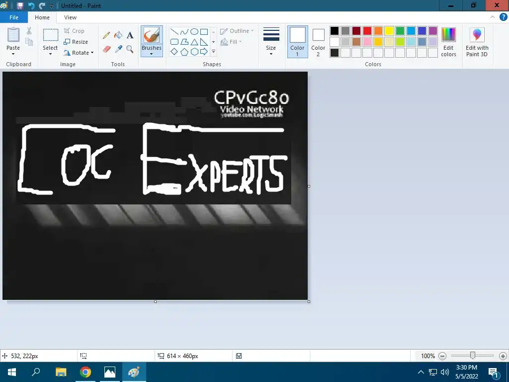
Task: Expand the Brushes dropdown arrow
Action: (152, 54)
